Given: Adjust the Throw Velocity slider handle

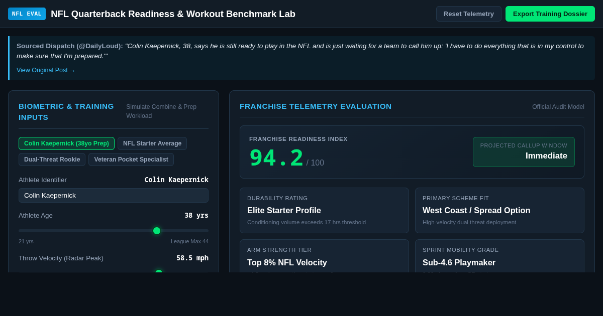Looking at the screenshot, I should coord(159,271).
